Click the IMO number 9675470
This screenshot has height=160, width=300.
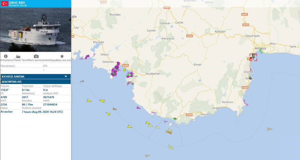click(x=51, y=97)
